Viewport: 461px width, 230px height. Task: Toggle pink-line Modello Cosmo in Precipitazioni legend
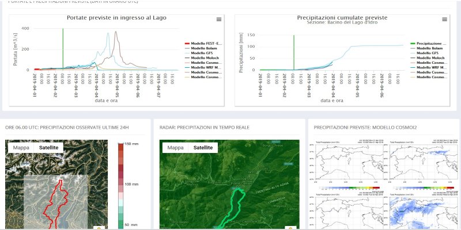pyautogui.click(x=428, y=63)
